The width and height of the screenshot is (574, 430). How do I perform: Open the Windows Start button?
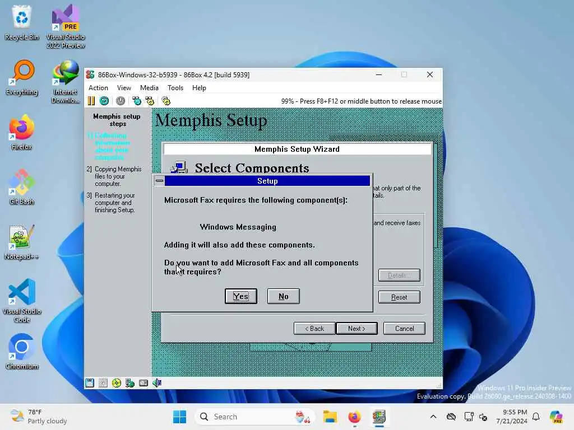(179, 417)
